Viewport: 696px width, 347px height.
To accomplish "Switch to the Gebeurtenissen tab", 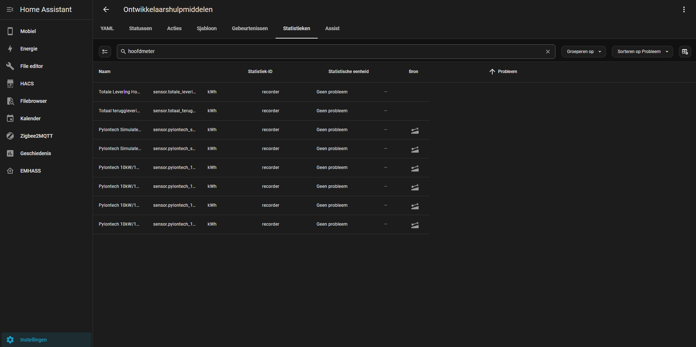I will tap(250, 28).
